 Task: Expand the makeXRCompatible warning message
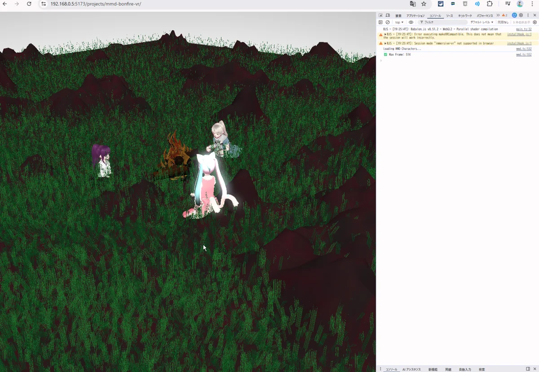pyautogui.click(x=385, y=35)
